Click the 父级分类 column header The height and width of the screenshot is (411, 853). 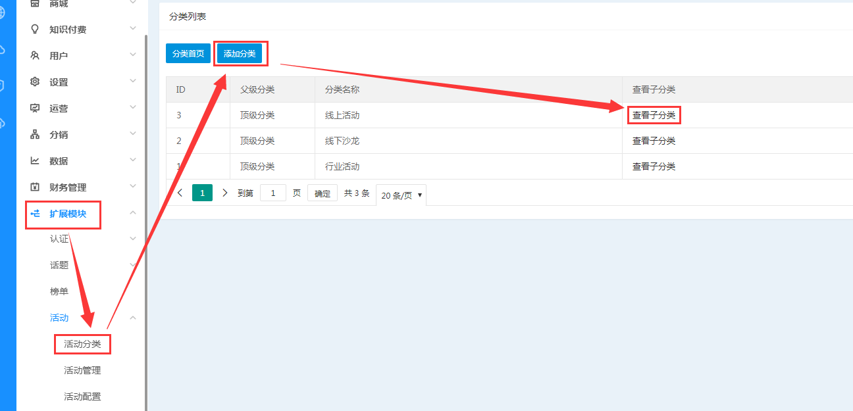click(x=272, y=89)
